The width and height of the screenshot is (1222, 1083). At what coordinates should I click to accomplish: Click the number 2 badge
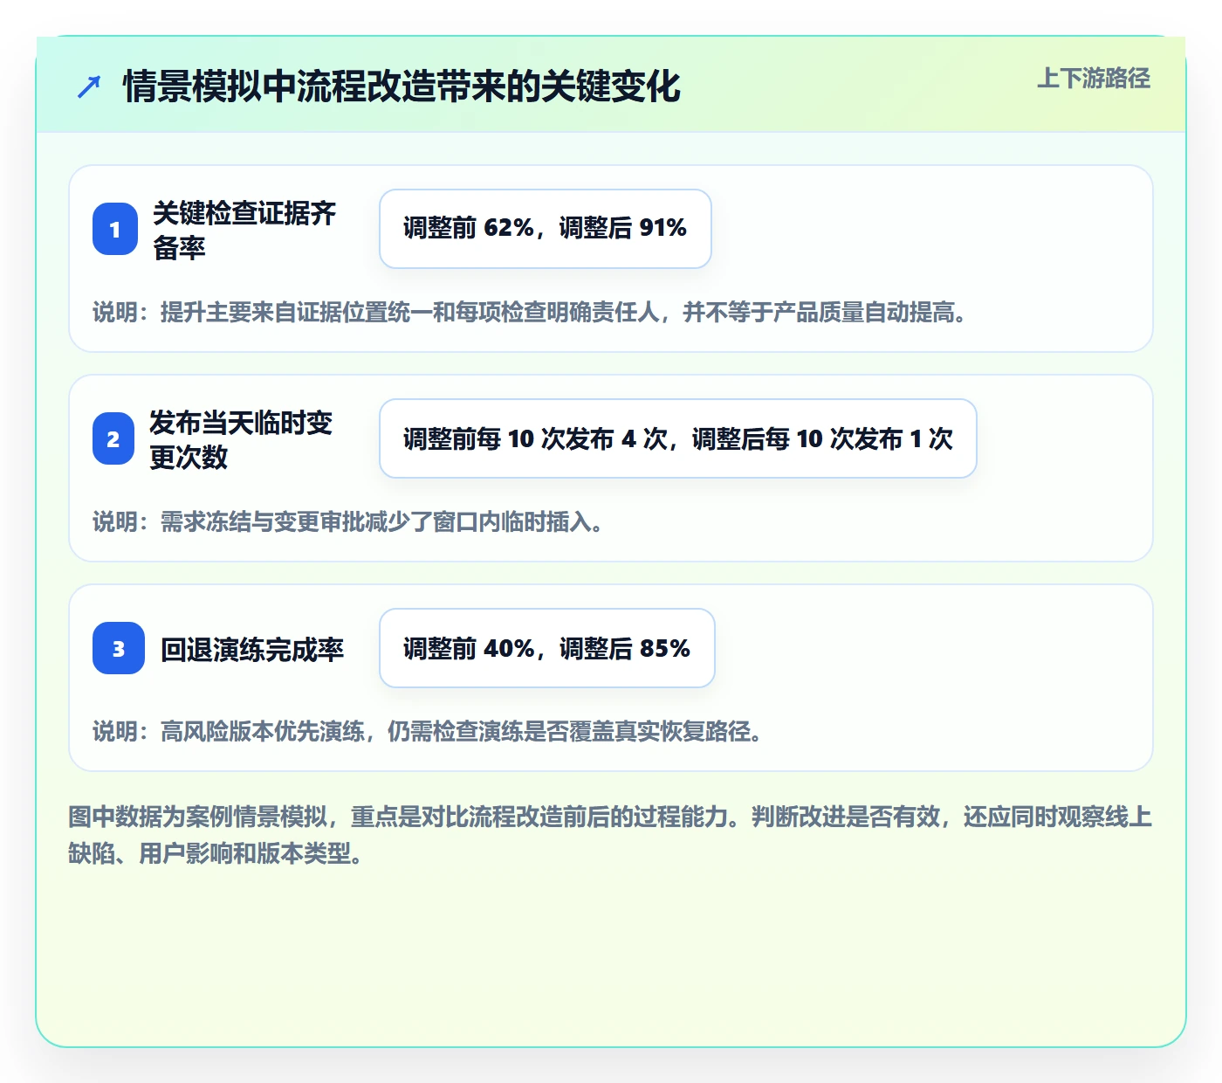(113, 438)
